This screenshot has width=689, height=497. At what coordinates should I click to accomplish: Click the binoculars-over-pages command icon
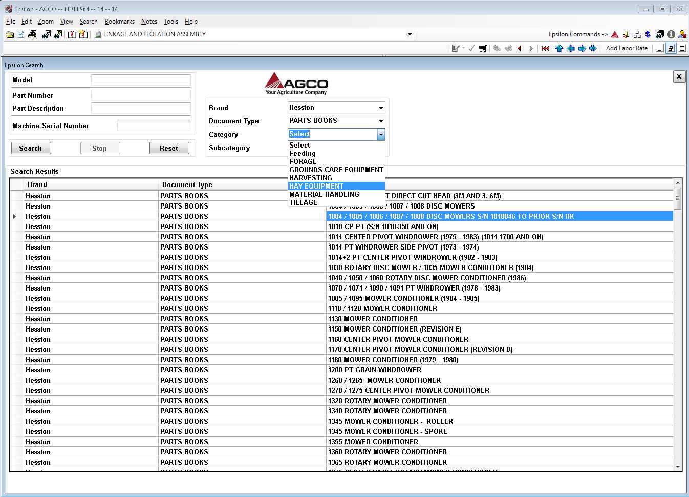coord(660,34)
